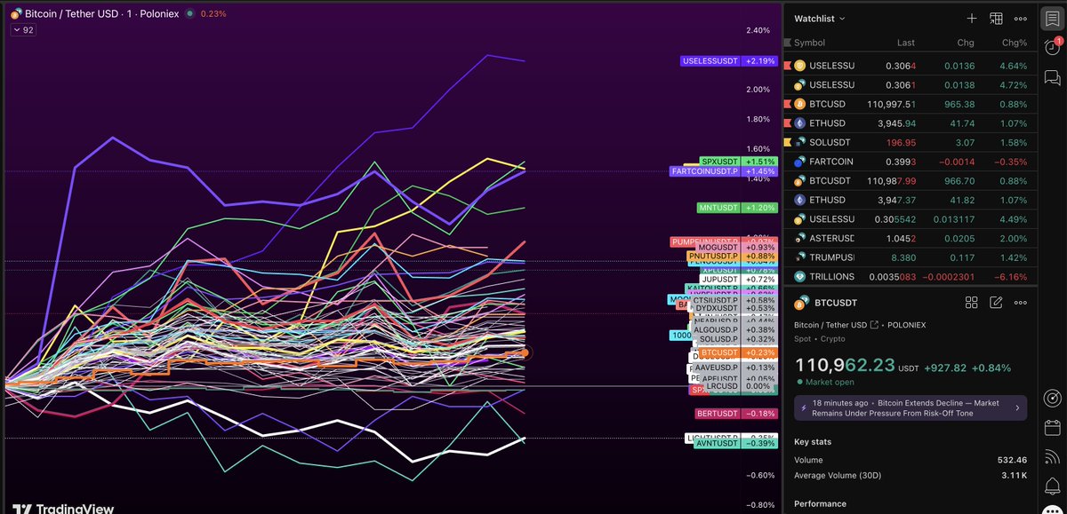Click the plus icon to add a watchlist symbol
The image size is (1067, 514).
pyautogui.click(x=972, y=18)
